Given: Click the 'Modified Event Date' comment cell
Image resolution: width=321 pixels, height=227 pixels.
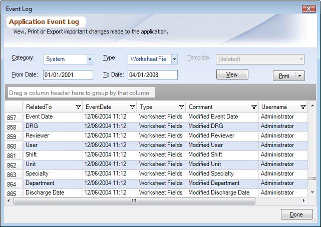Looking at the screenshot, I should (222, 116).
